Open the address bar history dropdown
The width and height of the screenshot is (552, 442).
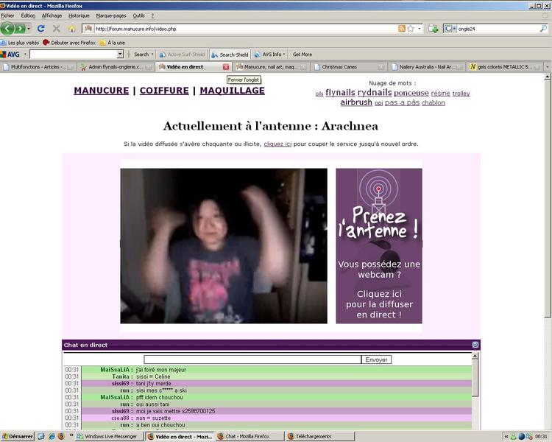point(420,29)
